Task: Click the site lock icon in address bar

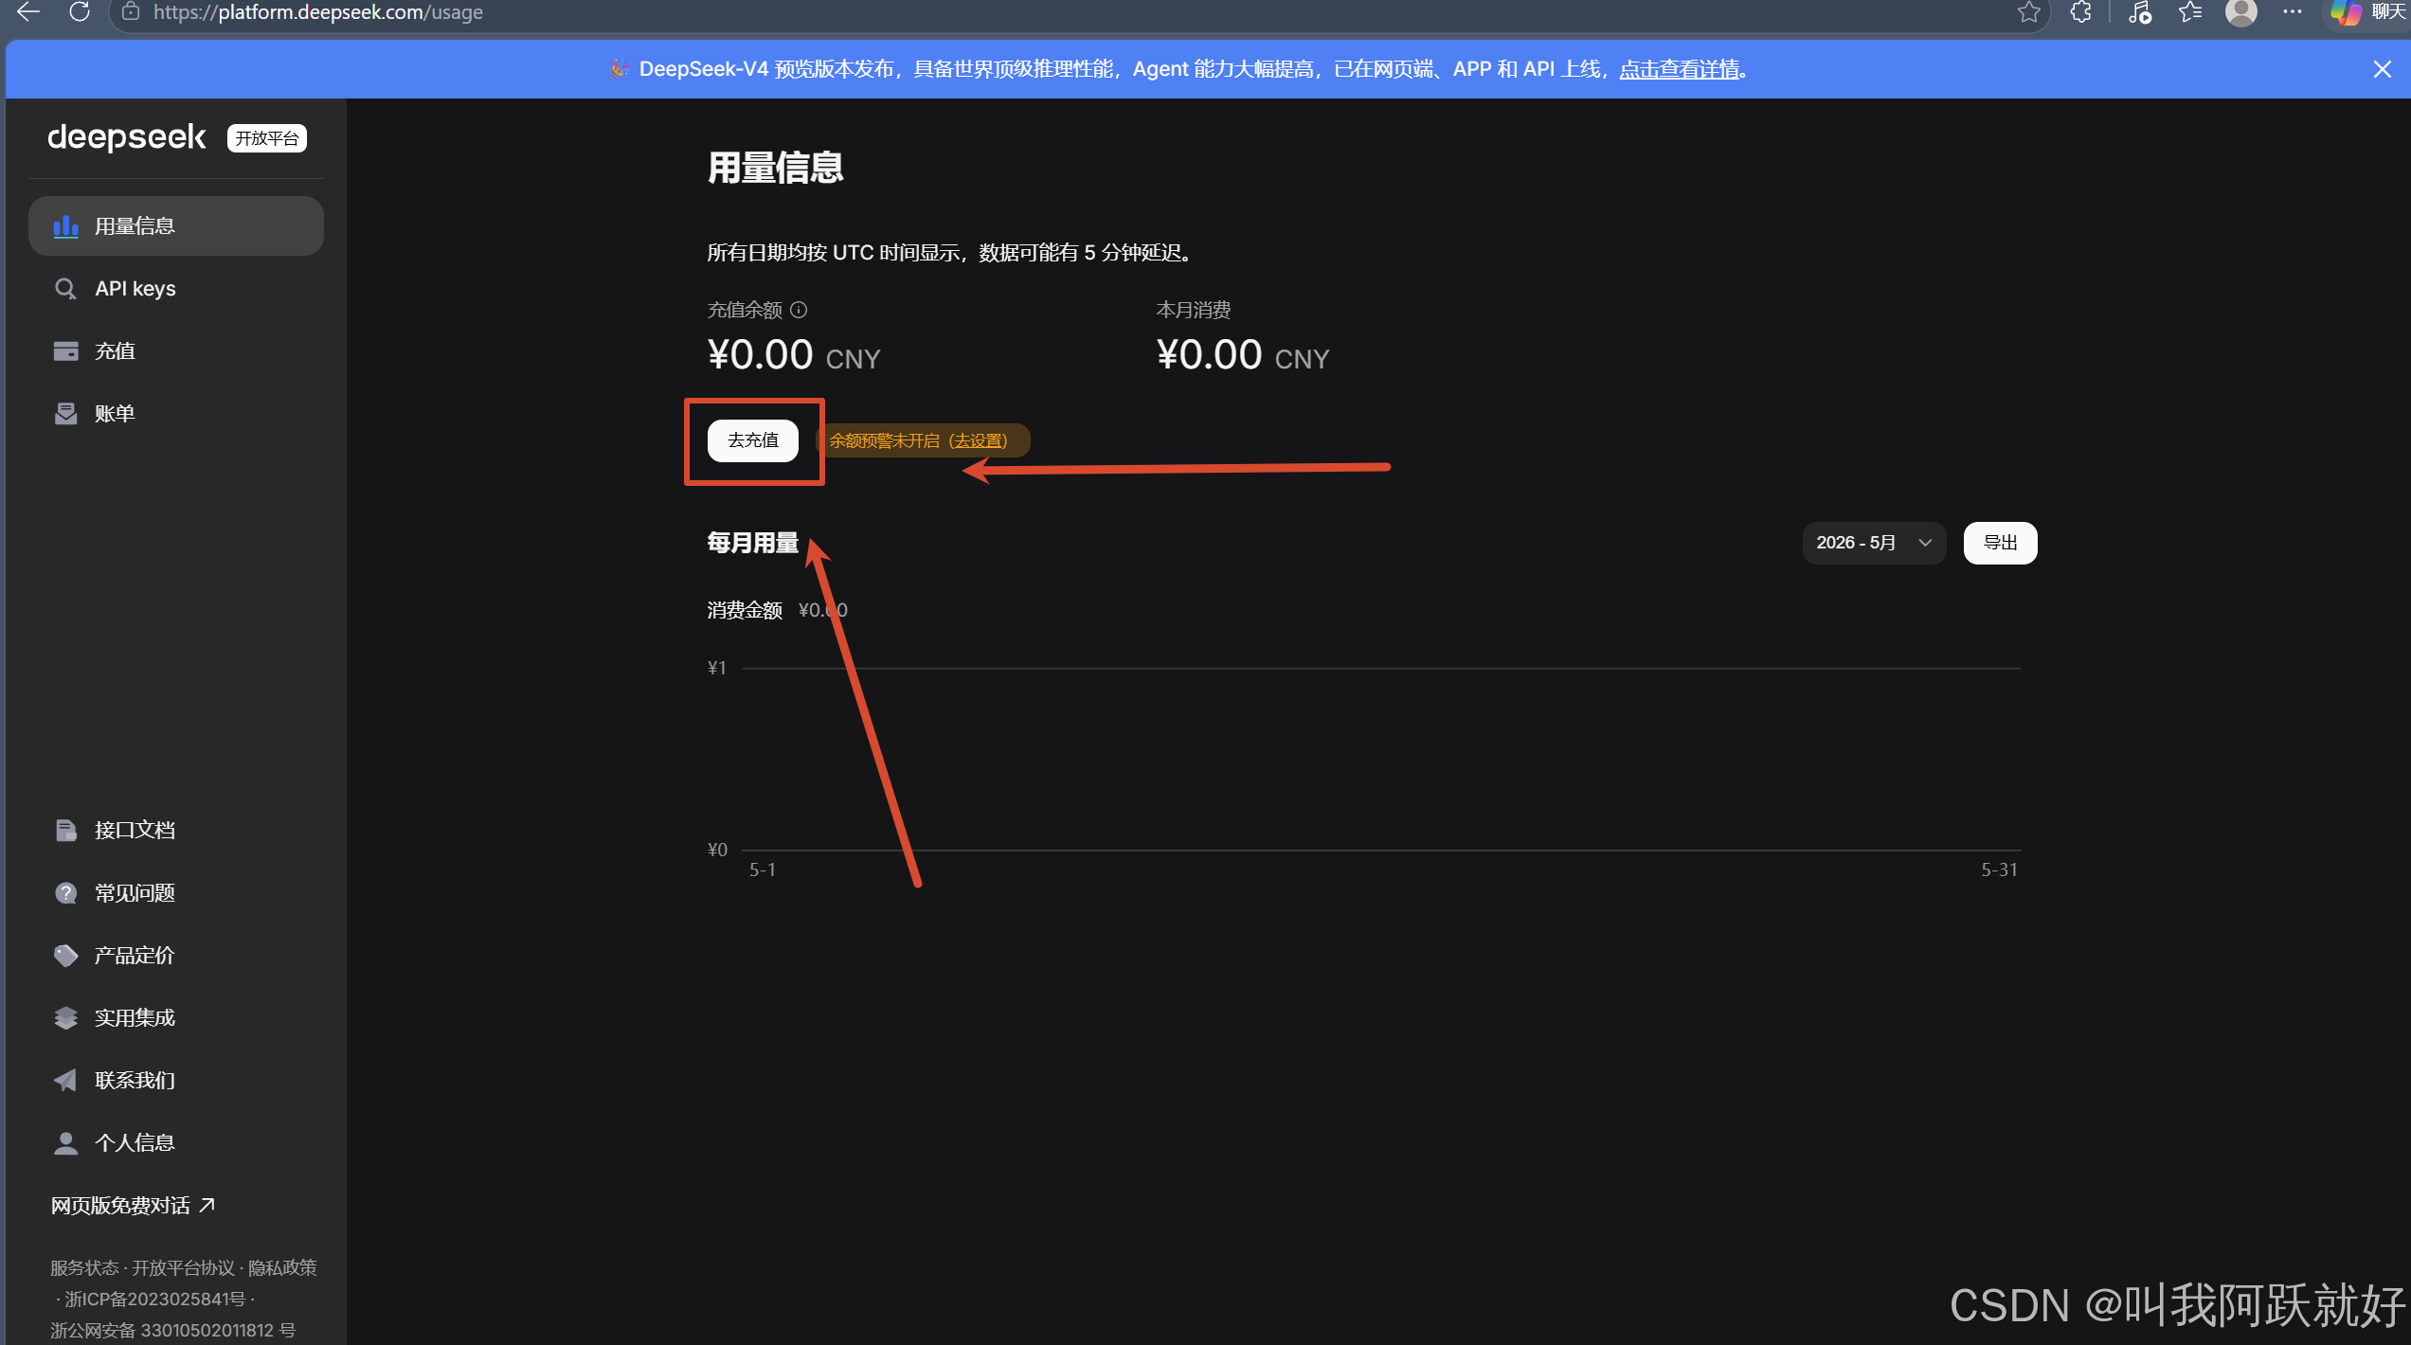Action: tap(132, 11)
